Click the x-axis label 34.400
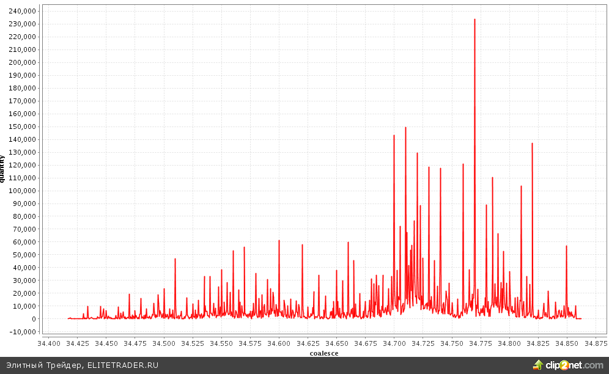Viewport: 609px width, 374px height. pos(49,343)
